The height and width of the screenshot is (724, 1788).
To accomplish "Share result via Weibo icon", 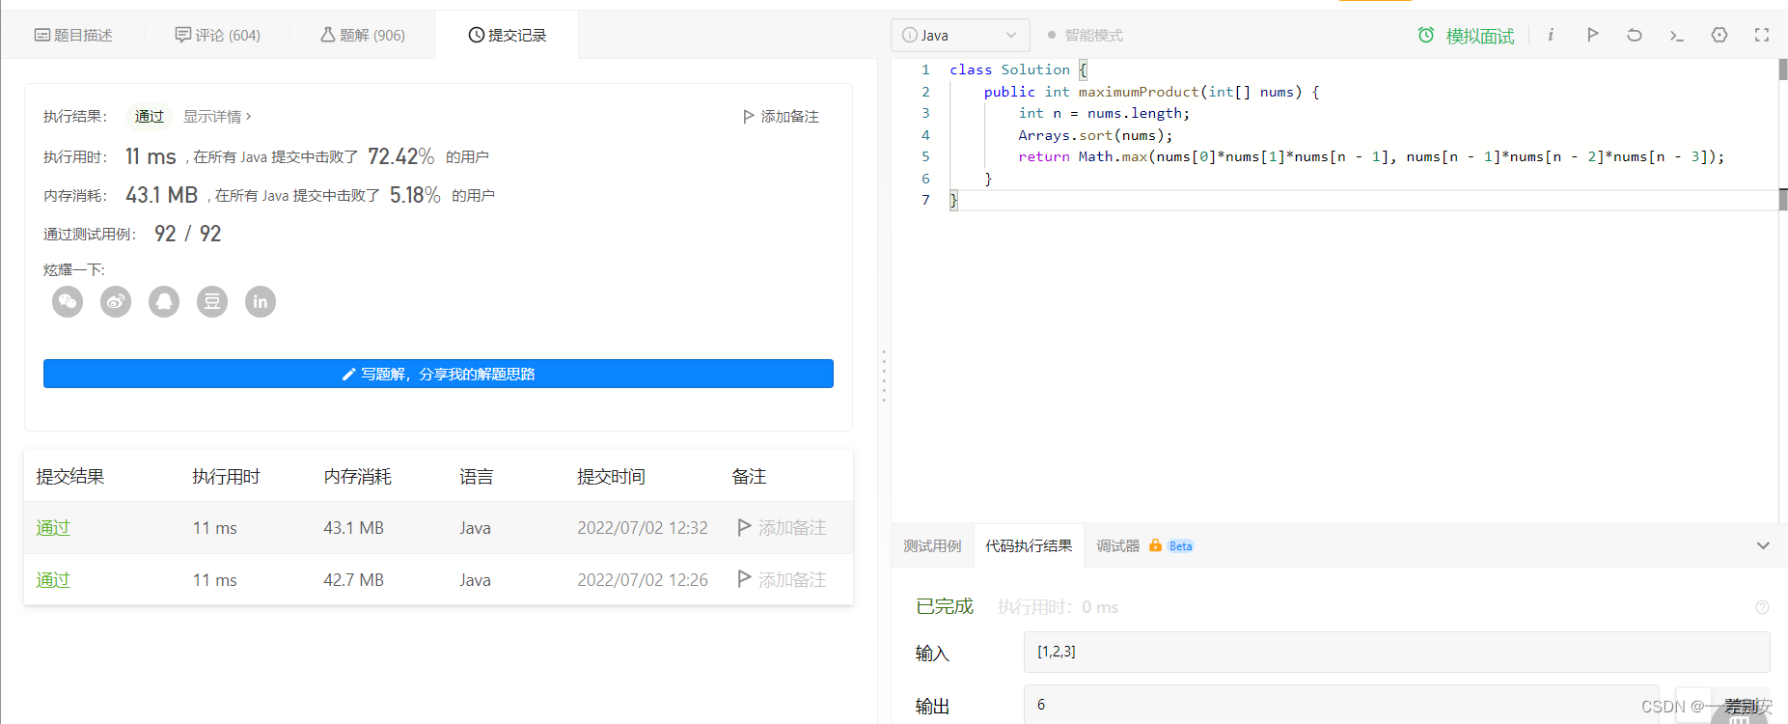I will tap(116, 302).
